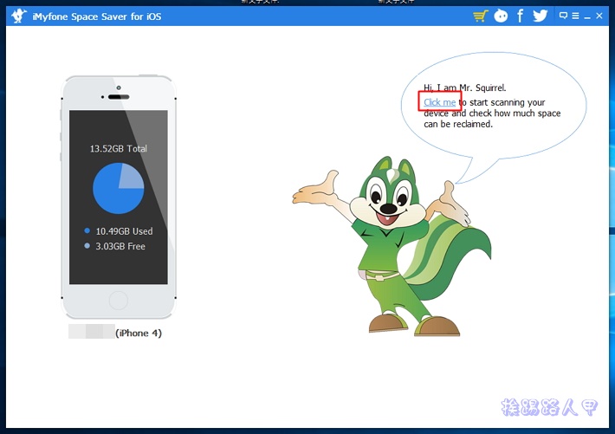615x434 pixels.
Task: Click the '(iPhone 4)' device name
Action: tap(139, 333)
